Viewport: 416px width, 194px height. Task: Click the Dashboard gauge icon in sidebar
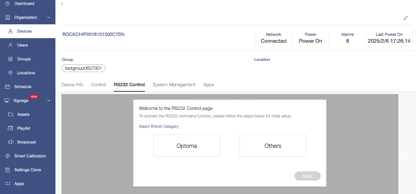(x=8, y=4)
